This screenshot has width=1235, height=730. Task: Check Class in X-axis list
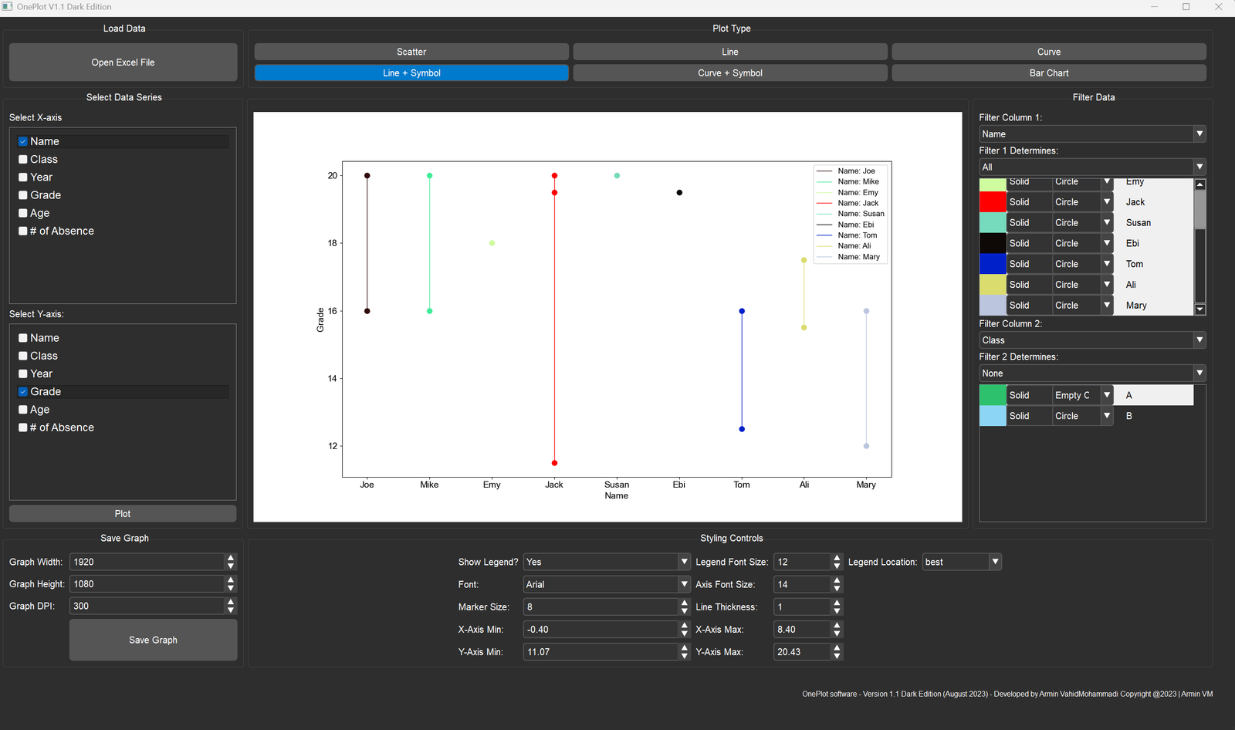(23, 160)
